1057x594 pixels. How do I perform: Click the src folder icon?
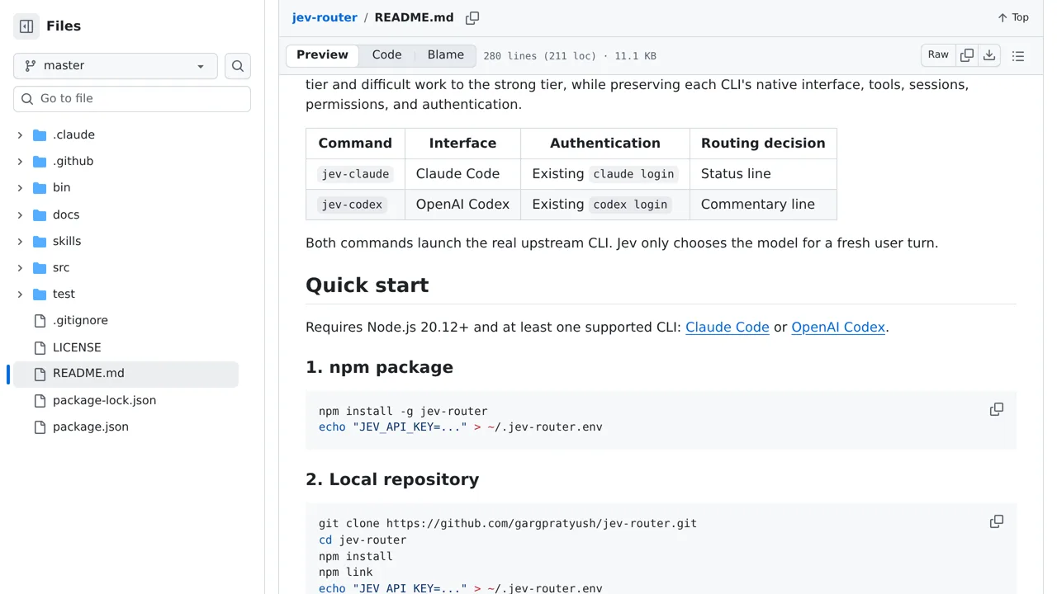pos(40,268)
